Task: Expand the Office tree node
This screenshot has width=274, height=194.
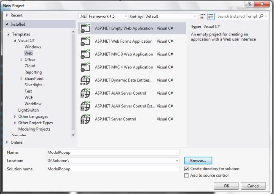Action: point(21,60)
